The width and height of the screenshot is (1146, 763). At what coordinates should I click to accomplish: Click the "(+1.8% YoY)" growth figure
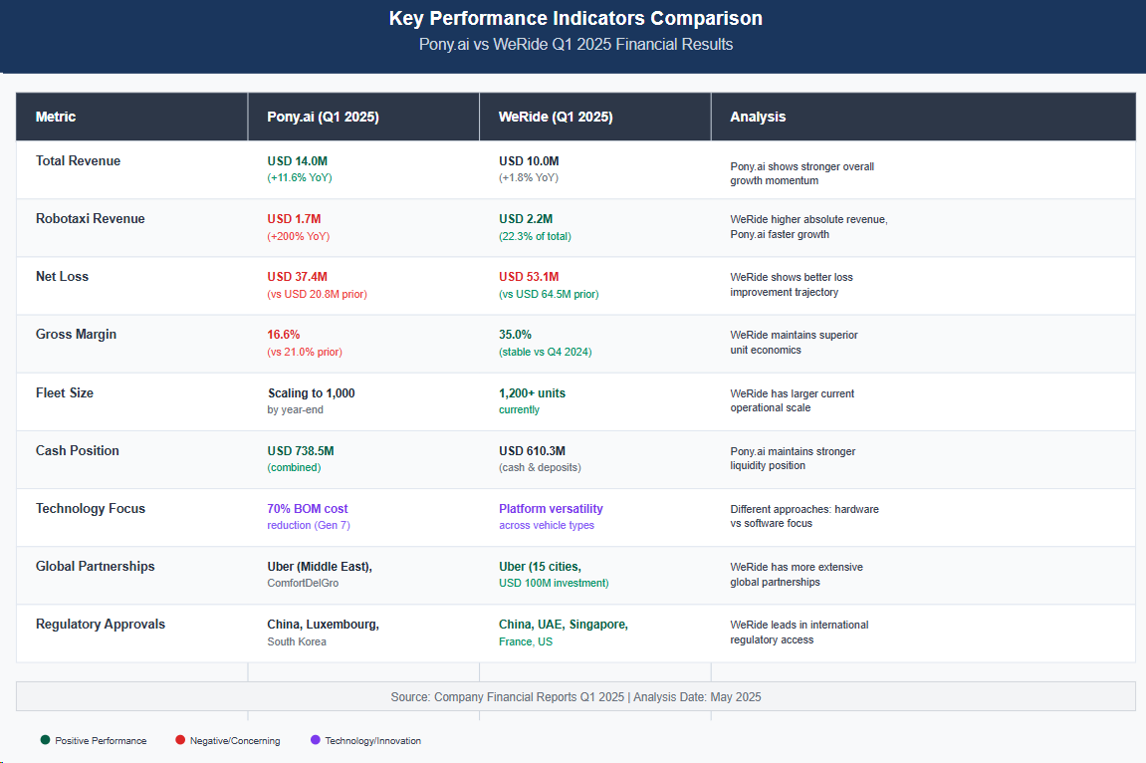tap(529, 177)
